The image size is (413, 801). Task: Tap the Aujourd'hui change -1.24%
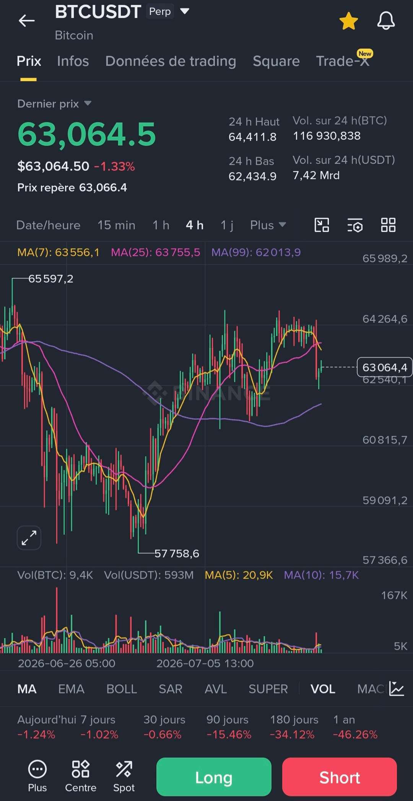pos(36,734)
